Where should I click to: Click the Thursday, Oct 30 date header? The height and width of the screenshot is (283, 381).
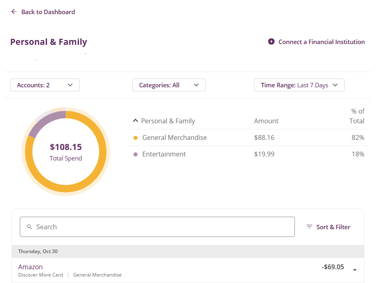click(38, 251)
